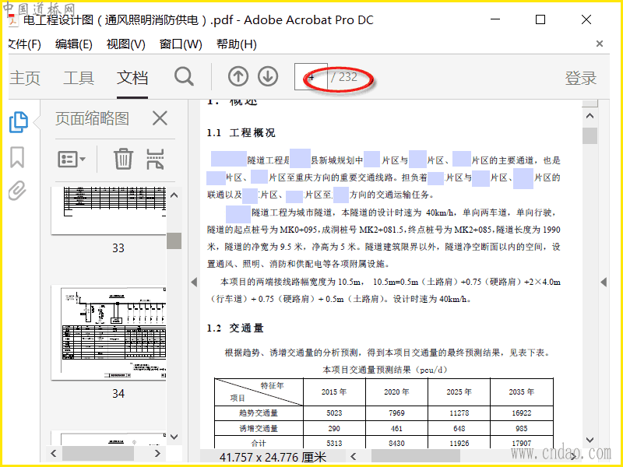Screen dimensions: 623x467
Task: Click the table header '2015 年'
Action: coord(334,392)
